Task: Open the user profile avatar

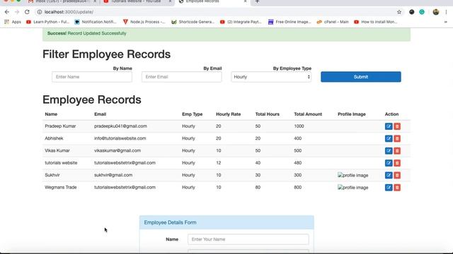Action: click(436, 12)
